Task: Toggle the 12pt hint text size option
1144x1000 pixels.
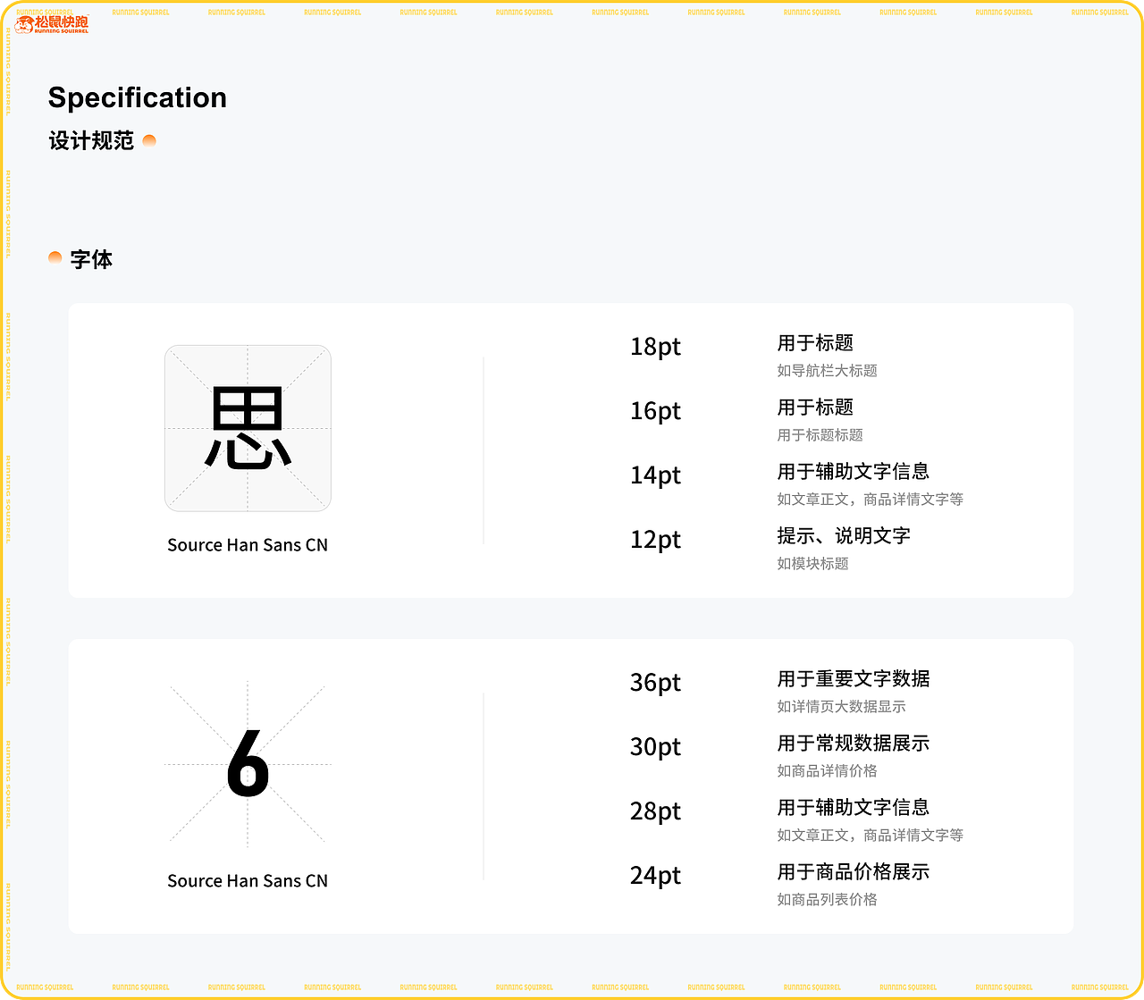Action: pos(655,539)
